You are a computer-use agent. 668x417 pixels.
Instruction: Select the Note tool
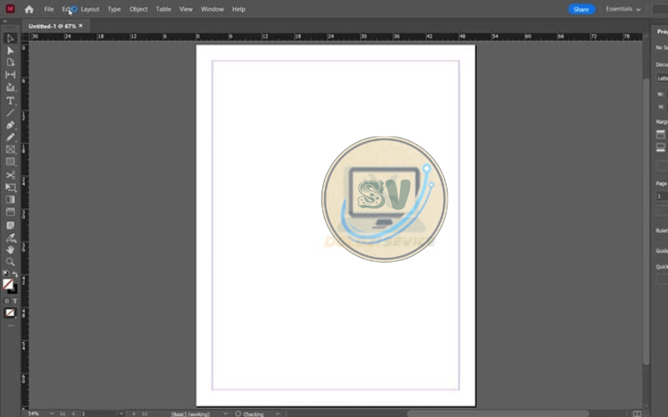click(10, 225)
